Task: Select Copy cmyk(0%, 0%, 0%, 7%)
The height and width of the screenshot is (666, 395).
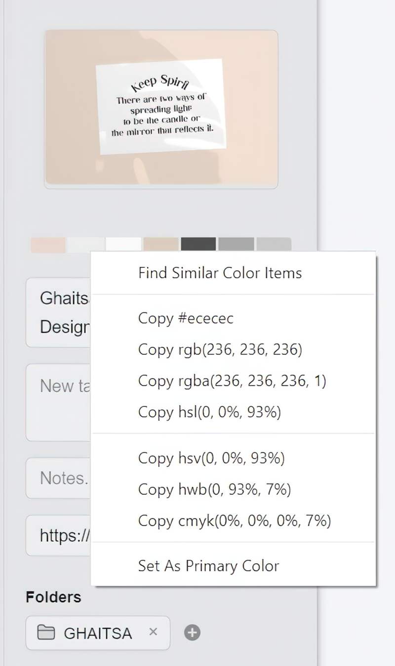Action: point(234,520)
